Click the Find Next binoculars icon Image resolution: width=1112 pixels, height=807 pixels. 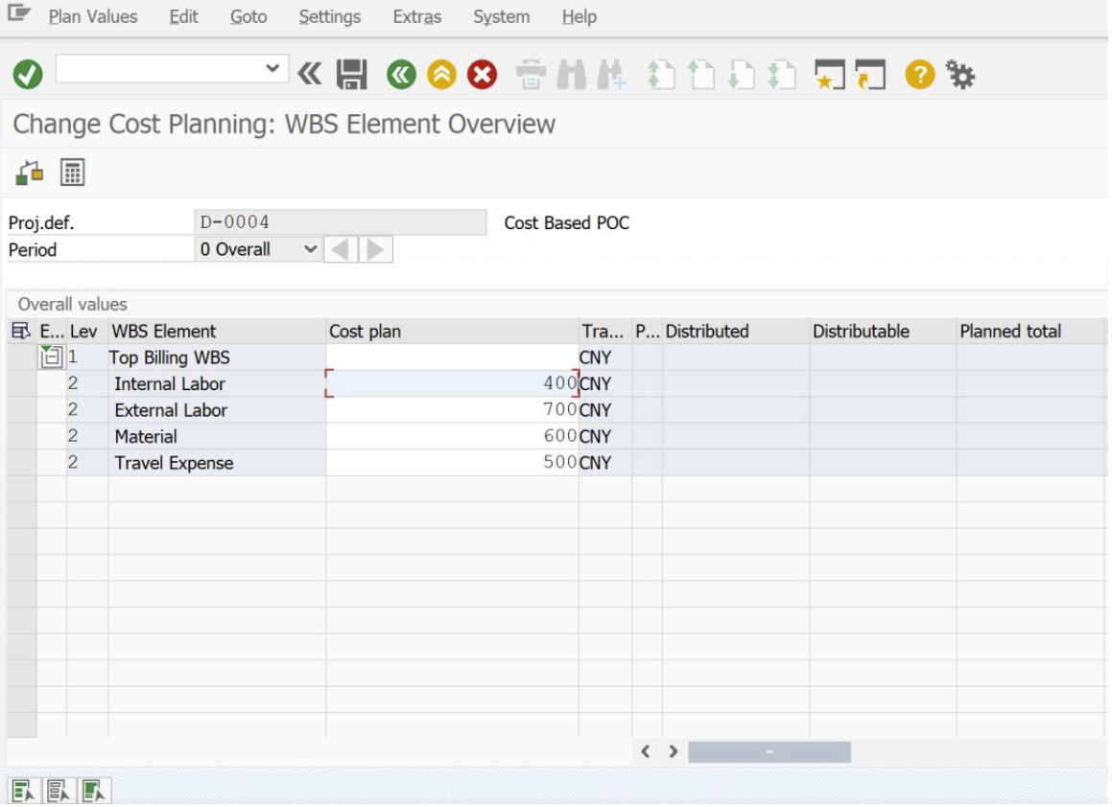[x=611, y=75]
